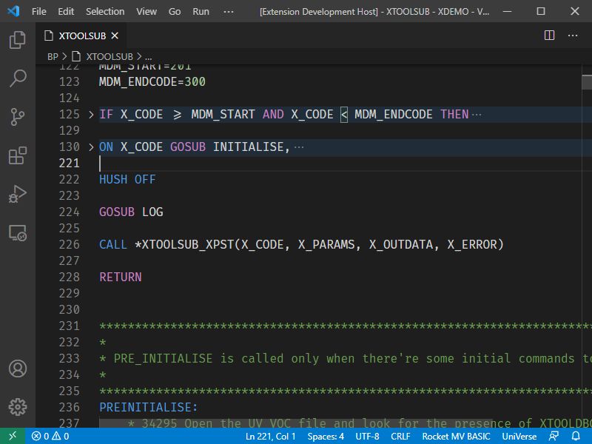Open the editor More Actions ellipsis
This screenshot has height=444, width=592.
[573, 36]
